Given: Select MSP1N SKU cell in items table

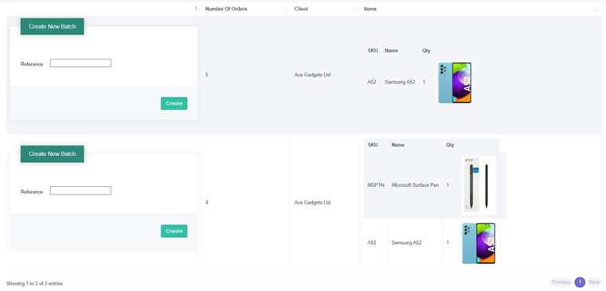Looking at the screenshot, I should click(x=376, y=185).
